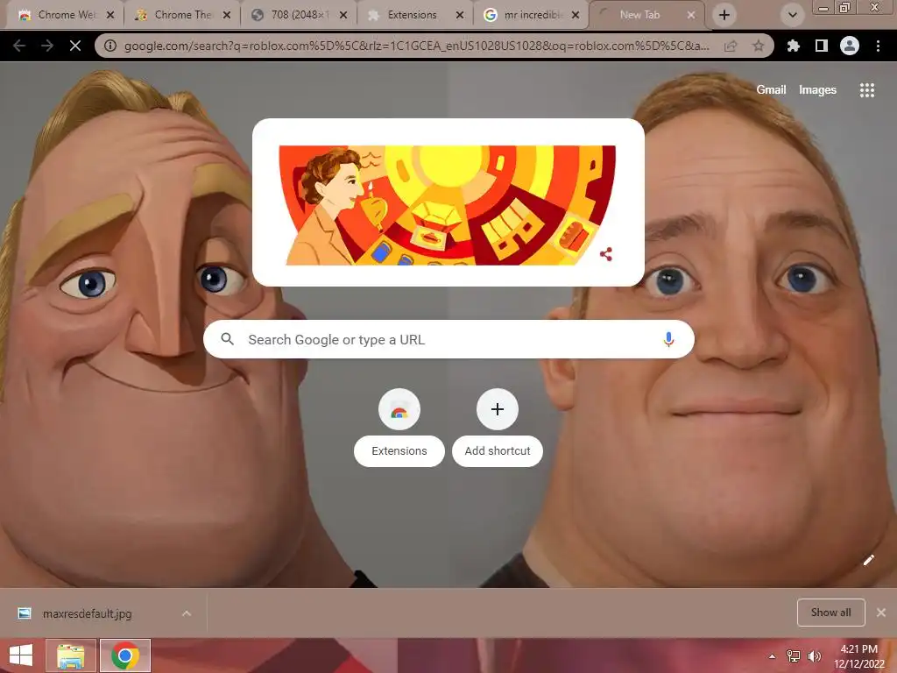Viewport: 897px width, 673px height.
Task: Customize this page with the pencil icon
Action: (x=868, y=560)
